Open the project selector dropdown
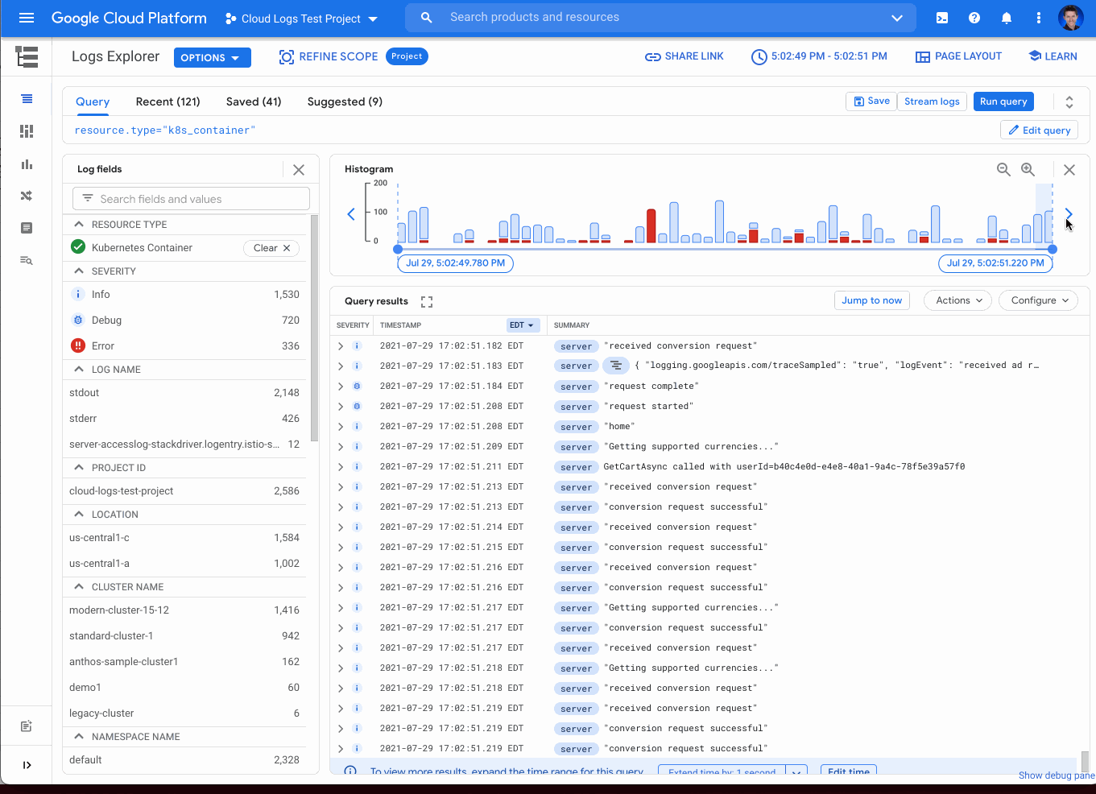 tap(302, 19)
